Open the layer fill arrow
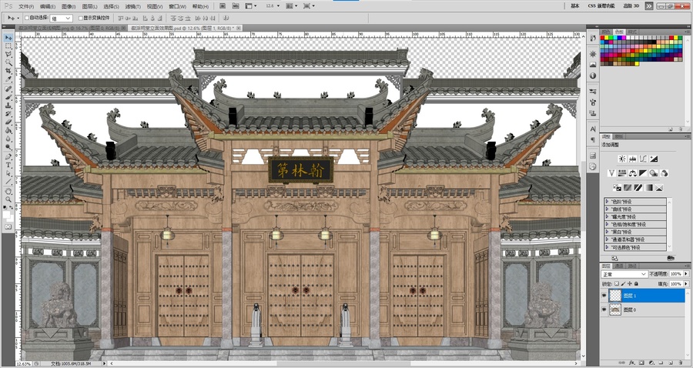 pyautogui.click(x=686, y=283)
